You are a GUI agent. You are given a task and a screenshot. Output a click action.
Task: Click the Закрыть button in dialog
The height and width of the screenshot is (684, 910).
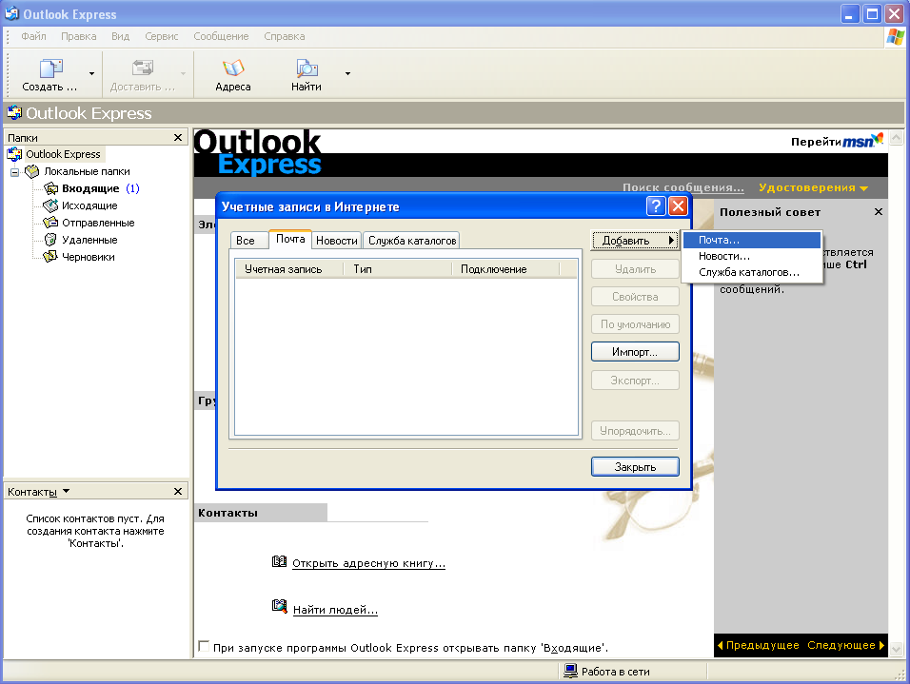point(635,466)
